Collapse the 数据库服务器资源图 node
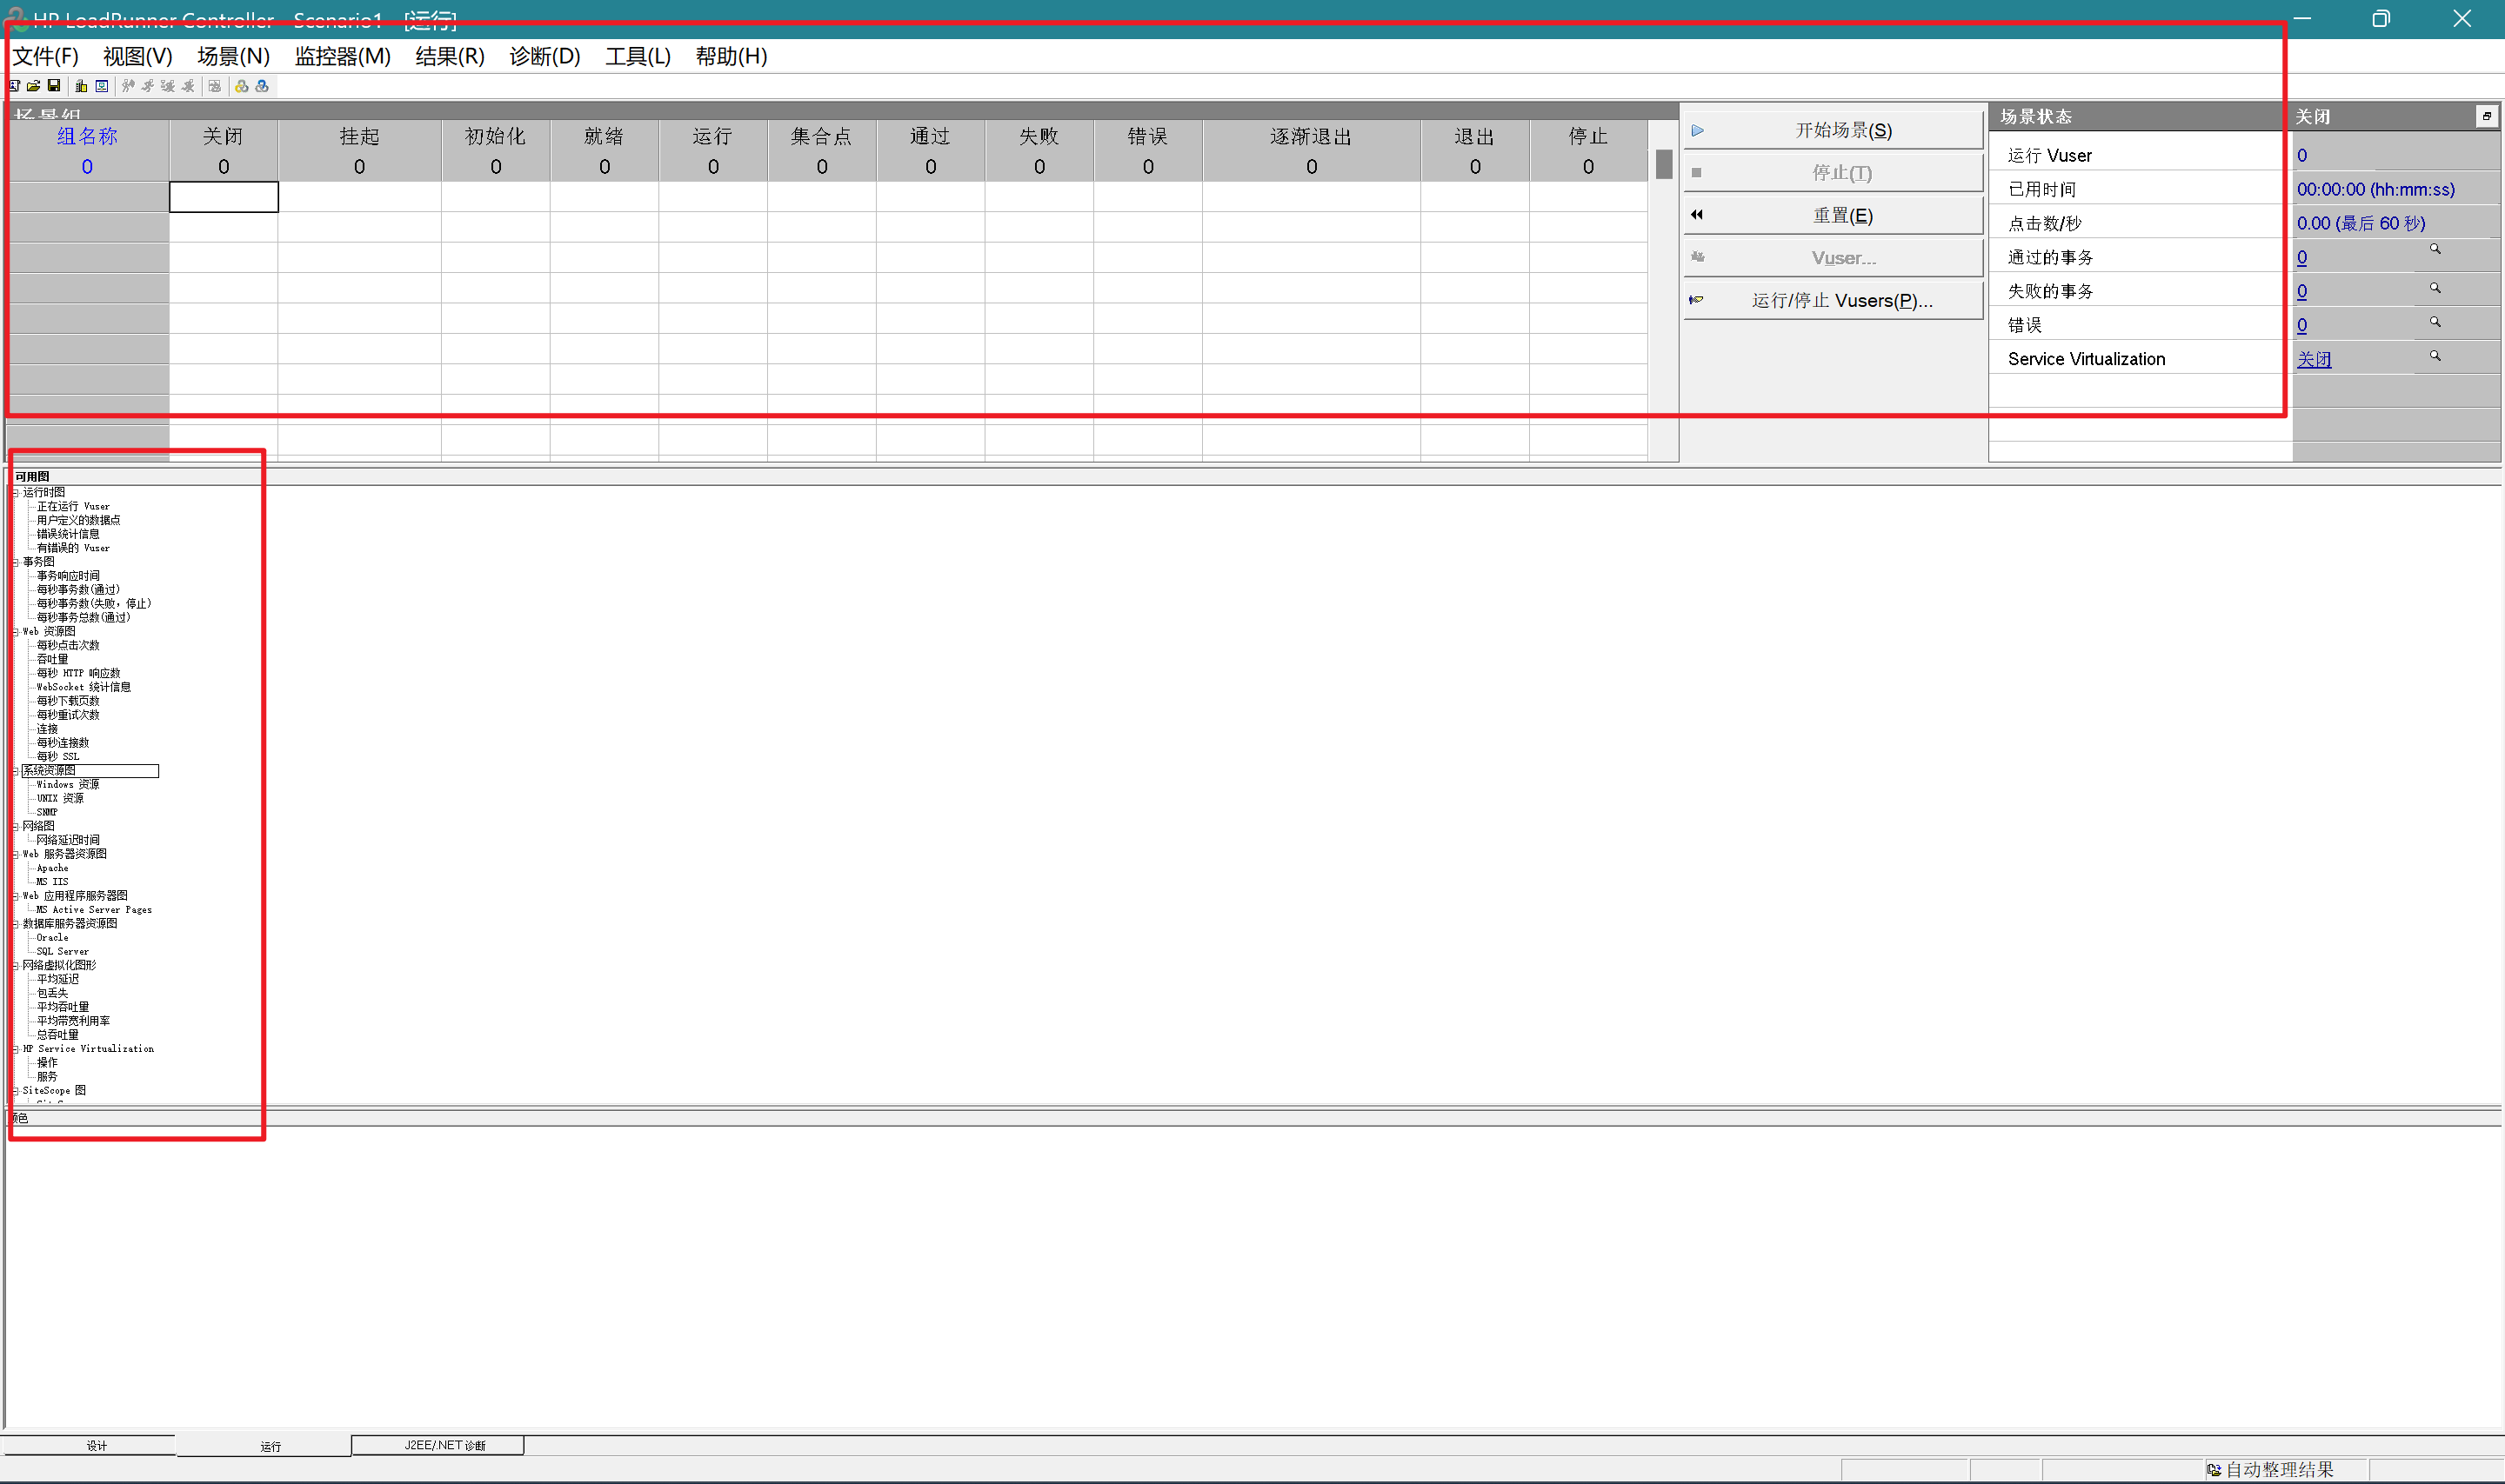 tap(15, 924)
